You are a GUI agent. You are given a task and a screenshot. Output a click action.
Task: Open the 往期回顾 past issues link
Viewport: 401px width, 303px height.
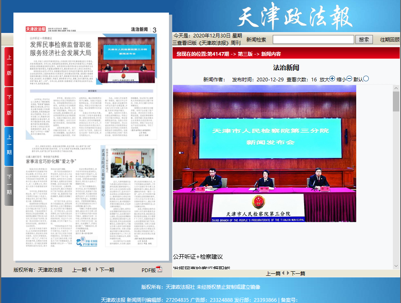[390, 39]
